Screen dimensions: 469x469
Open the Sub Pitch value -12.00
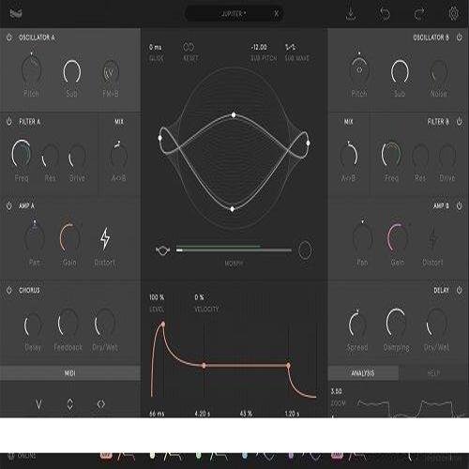point(259,48)
